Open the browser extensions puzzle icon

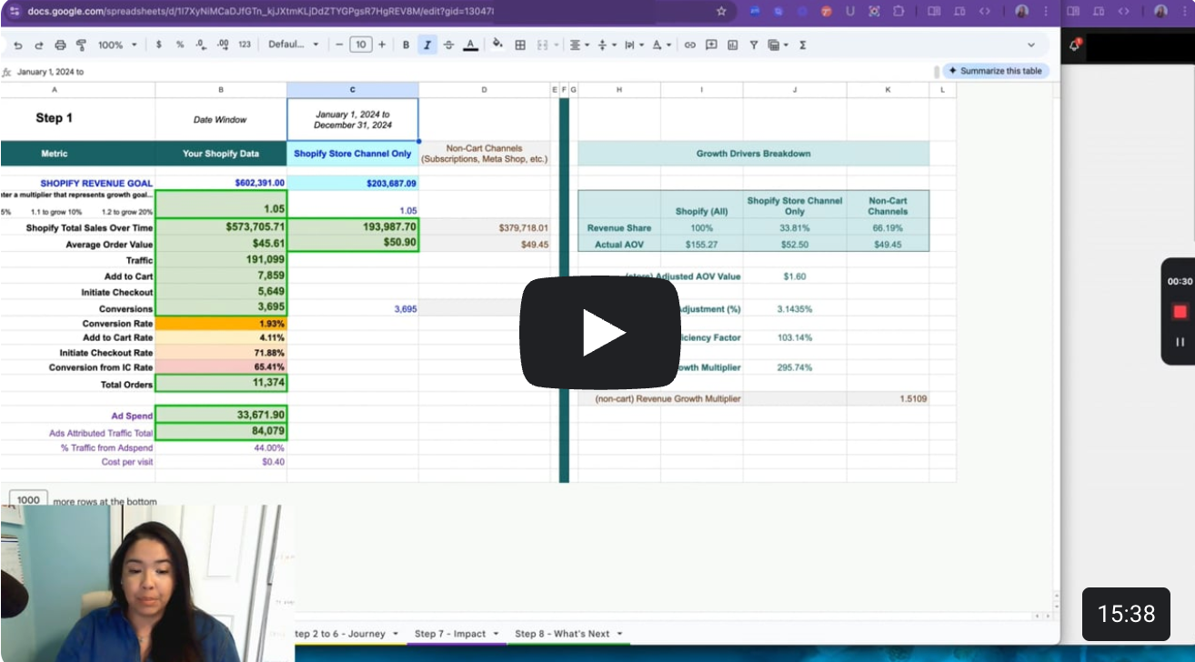click(x=899, y=11)
